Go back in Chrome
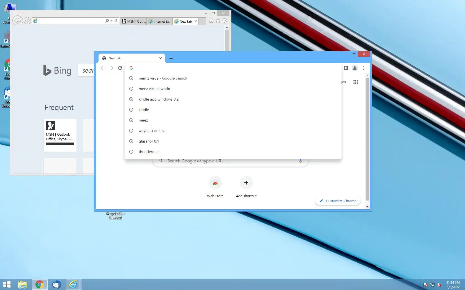465x290 pixels. (102, 68)
